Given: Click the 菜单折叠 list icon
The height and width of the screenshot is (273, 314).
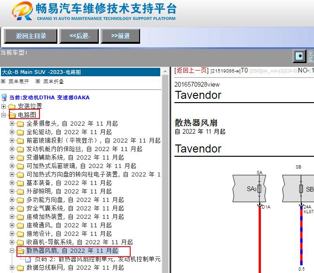Looking at the screenshot, I should pos(38,81).
